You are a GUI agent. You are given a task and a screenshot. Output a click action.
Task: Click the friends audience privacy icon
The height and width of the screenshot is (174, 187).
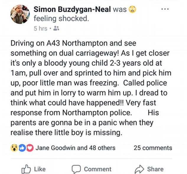tap(56, 28)
